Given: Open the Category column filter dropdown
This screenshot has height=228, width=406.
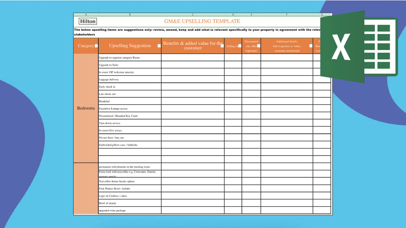Looking at the screenshot, I should pos(96,46).
